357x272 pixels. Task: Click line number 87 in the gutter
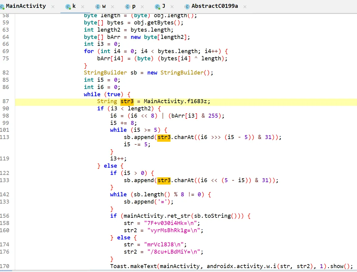(6, 101)
